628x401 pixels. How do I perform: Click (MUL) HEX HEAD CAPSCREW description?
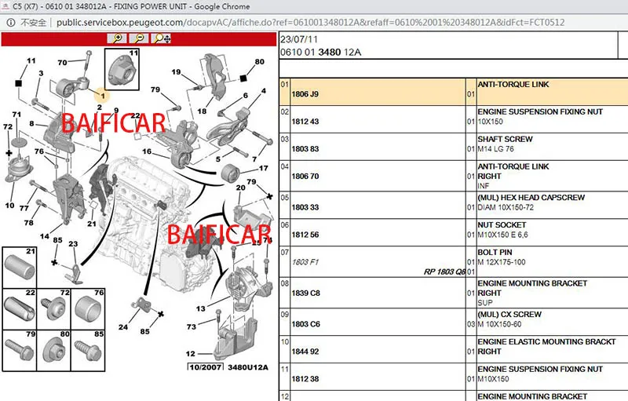coord(531,198)
